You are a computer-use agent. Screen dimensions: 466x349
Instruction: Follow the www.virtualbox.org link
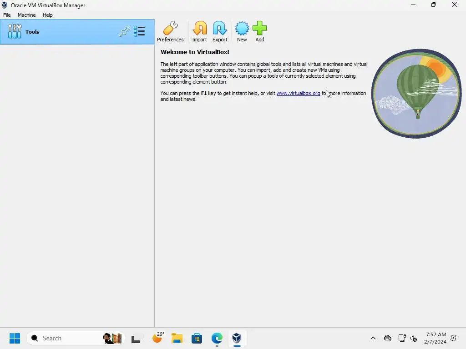pos(298,93)
